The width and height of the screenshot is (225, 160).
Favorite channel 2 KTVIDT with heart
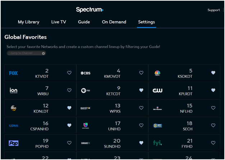pyautogui.click(x=69, y=73)
